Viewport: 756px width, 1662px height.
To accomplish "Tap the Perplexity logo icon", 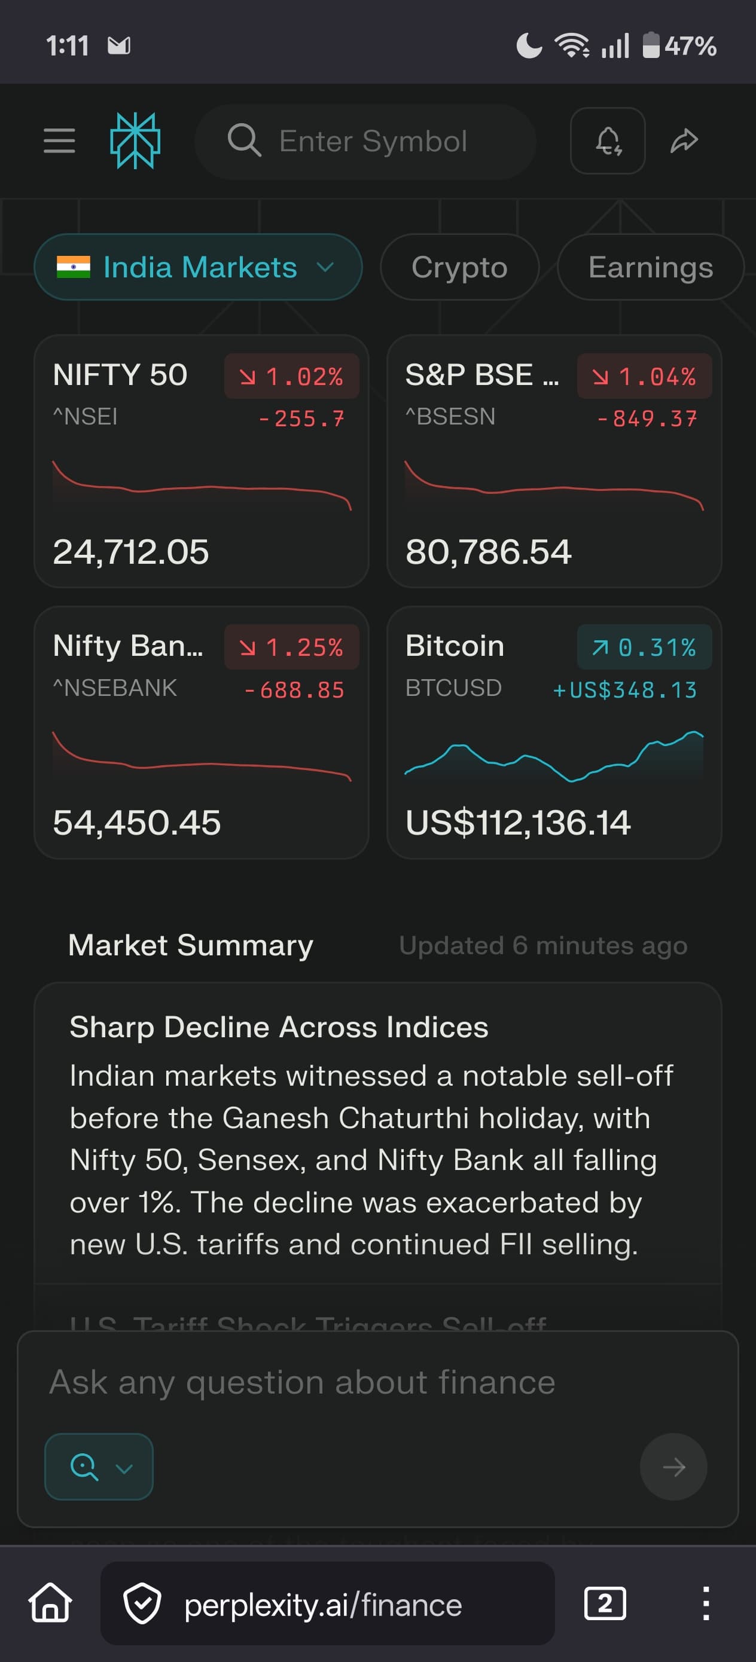I will 135,140.
